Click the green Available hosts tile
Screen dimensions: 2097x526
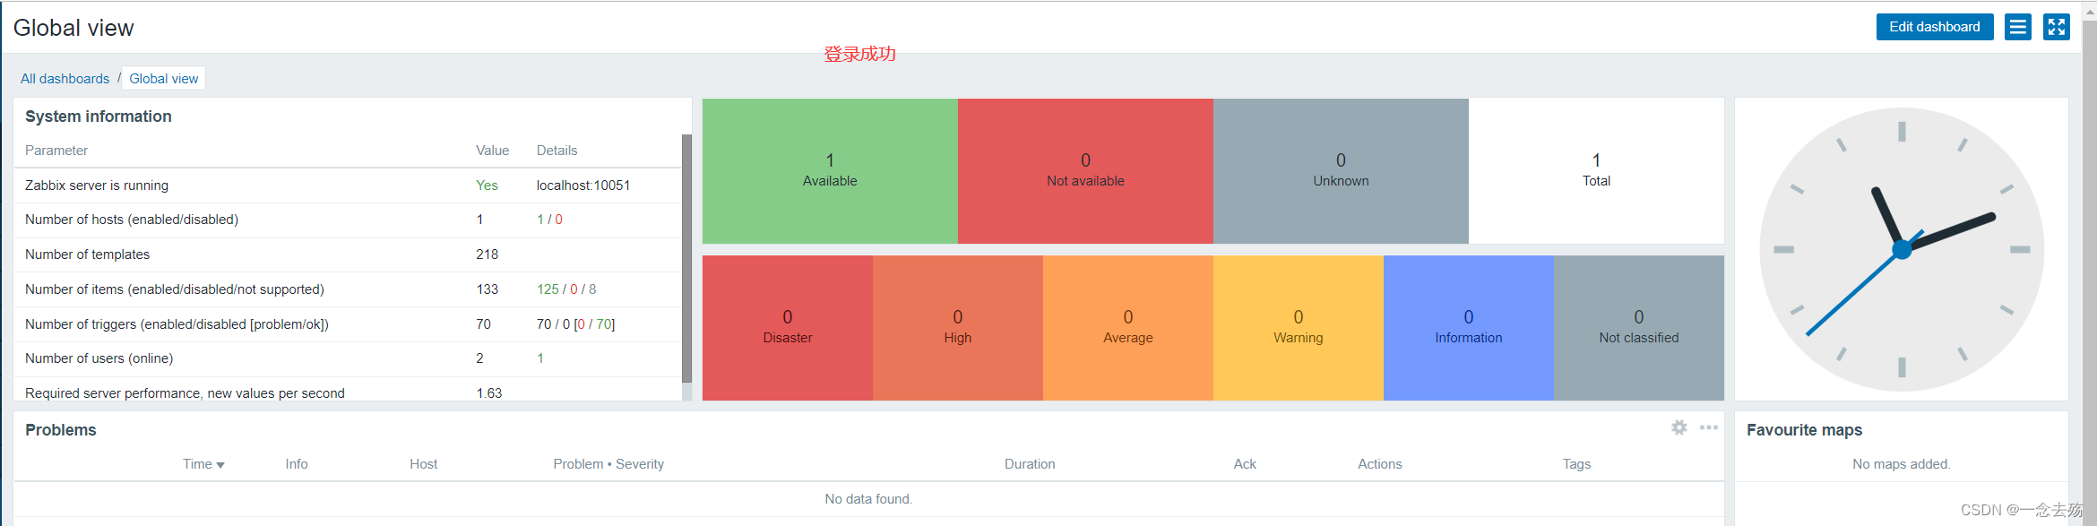pos(830,170)
